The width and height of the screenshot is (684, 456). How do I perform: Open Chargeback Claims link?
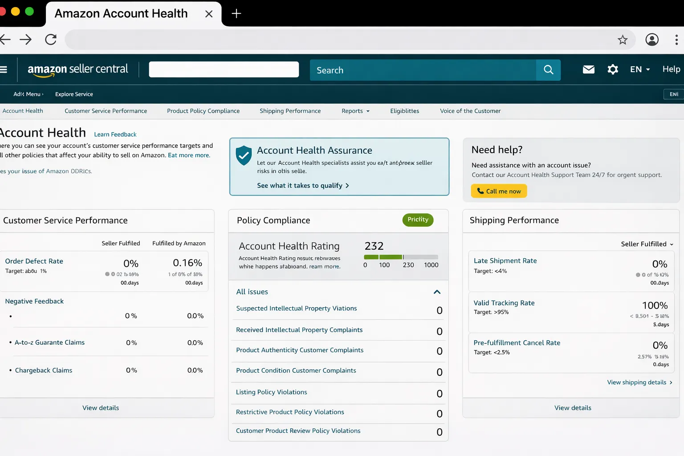click(44, 370)
